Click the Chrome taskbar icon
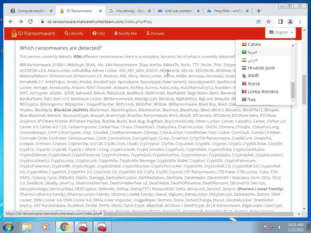The height and width of the screenshot is (233, 311). (64, 227)
